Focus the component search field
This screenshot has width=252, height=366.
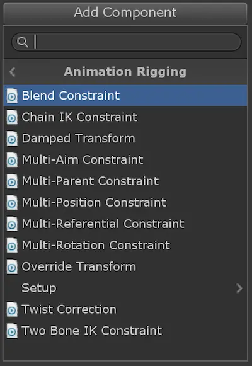pyautogui.click(x=126, y=42)
